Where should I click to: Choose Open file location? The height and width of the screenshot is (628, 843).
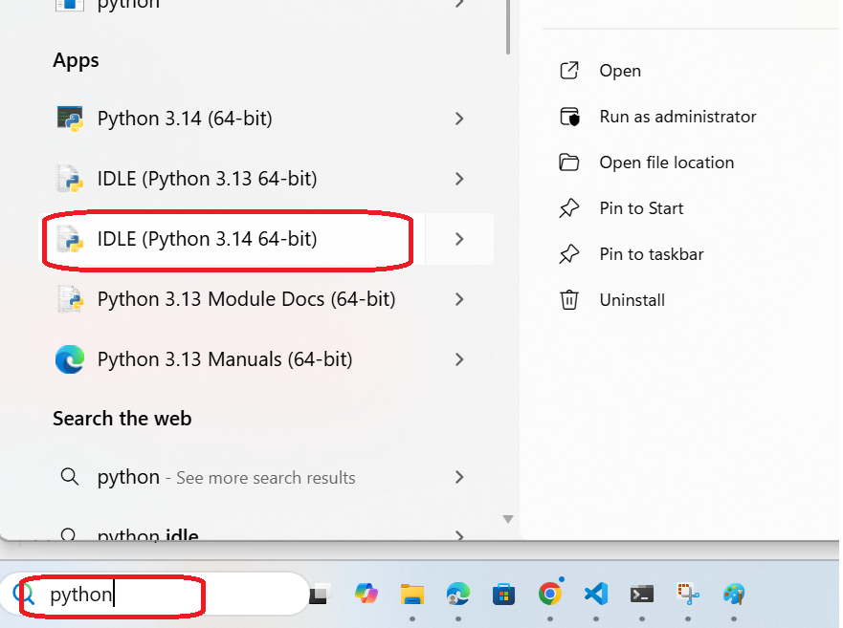[666, 162]
